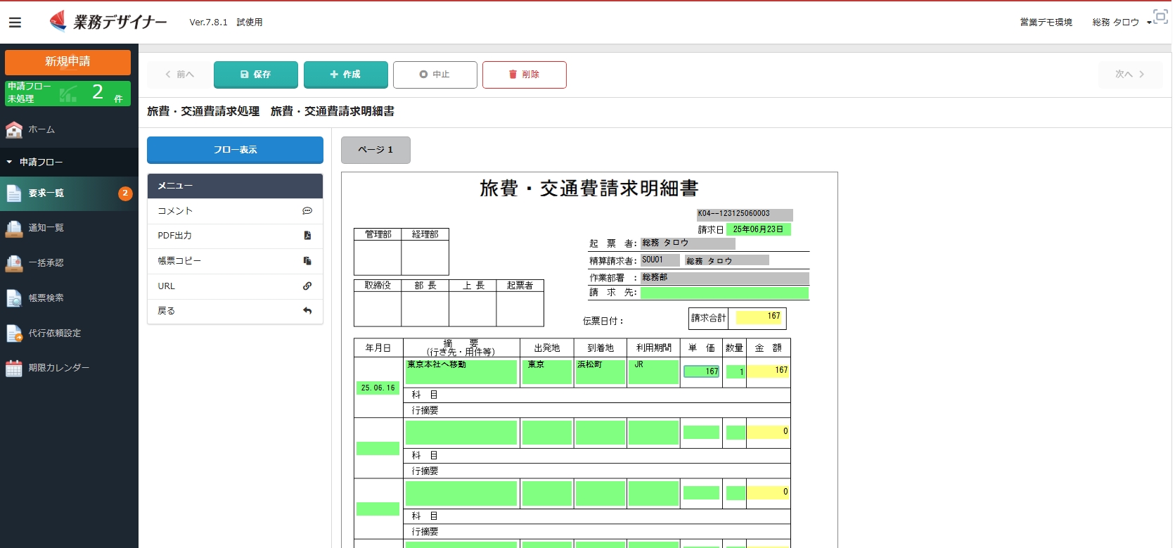Choose PDF出力 from the menu
1175x548 pixels.
[x=235, y=236]
